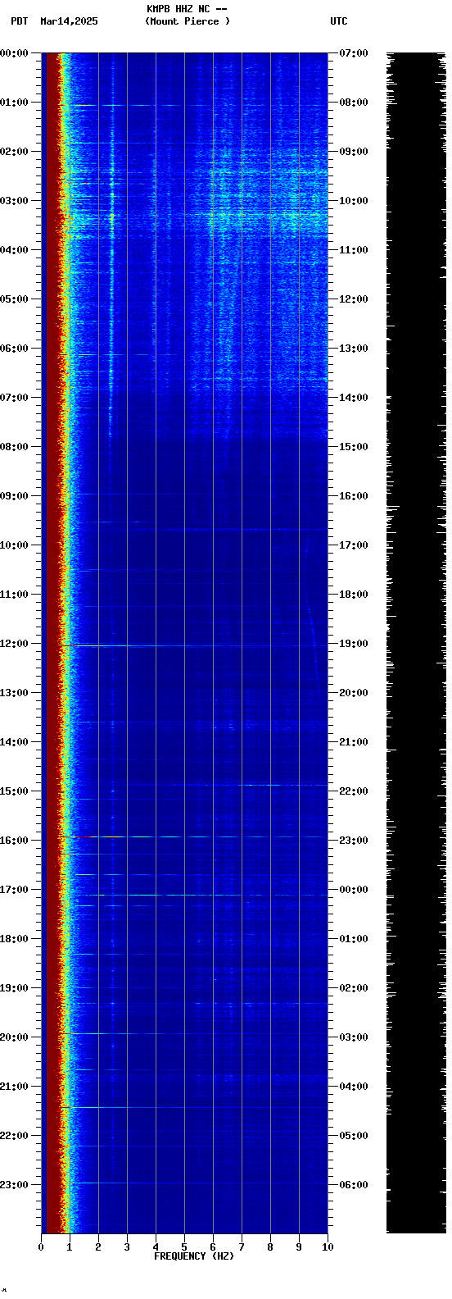
Task: Click the 6 Hz frequency tick label
Action: (213, 1247)
